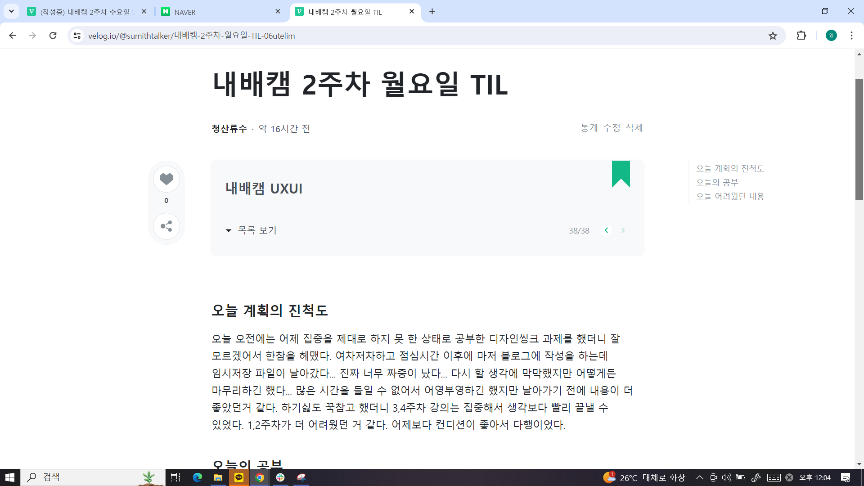This screenshot has width=864, height=486.
Task: Click the 삭제 delete link
Action: tap(634, 128)
